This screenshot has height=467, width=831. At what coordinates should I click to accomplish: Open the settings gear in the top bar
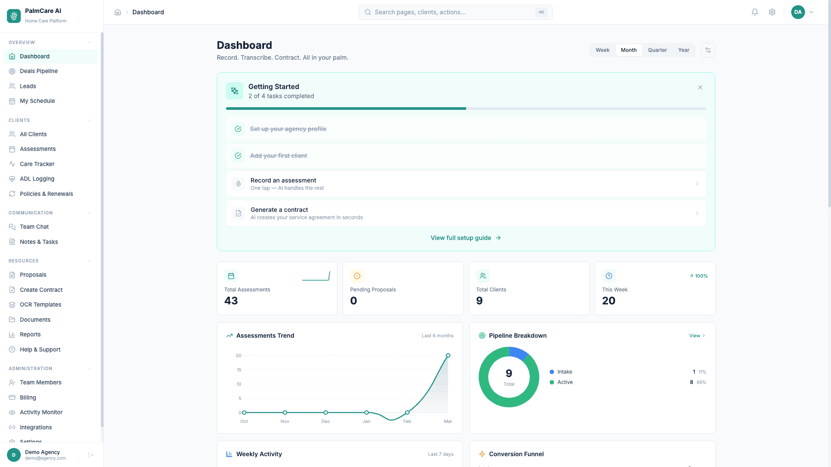pyautogui.click(x=772, y=12)
